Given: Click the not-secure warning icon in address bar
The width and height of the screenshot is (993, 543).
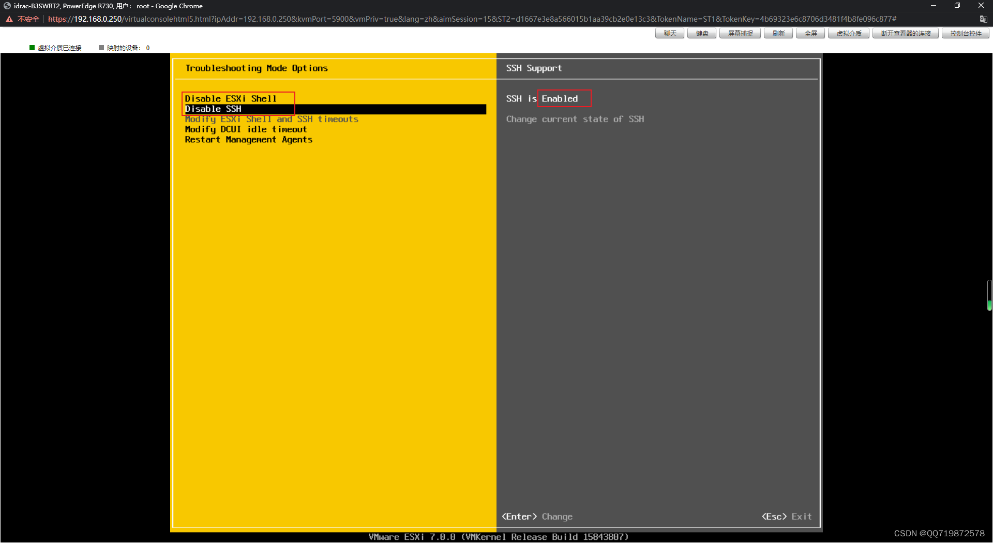Looking at the screenshot, I should point(9,19).
